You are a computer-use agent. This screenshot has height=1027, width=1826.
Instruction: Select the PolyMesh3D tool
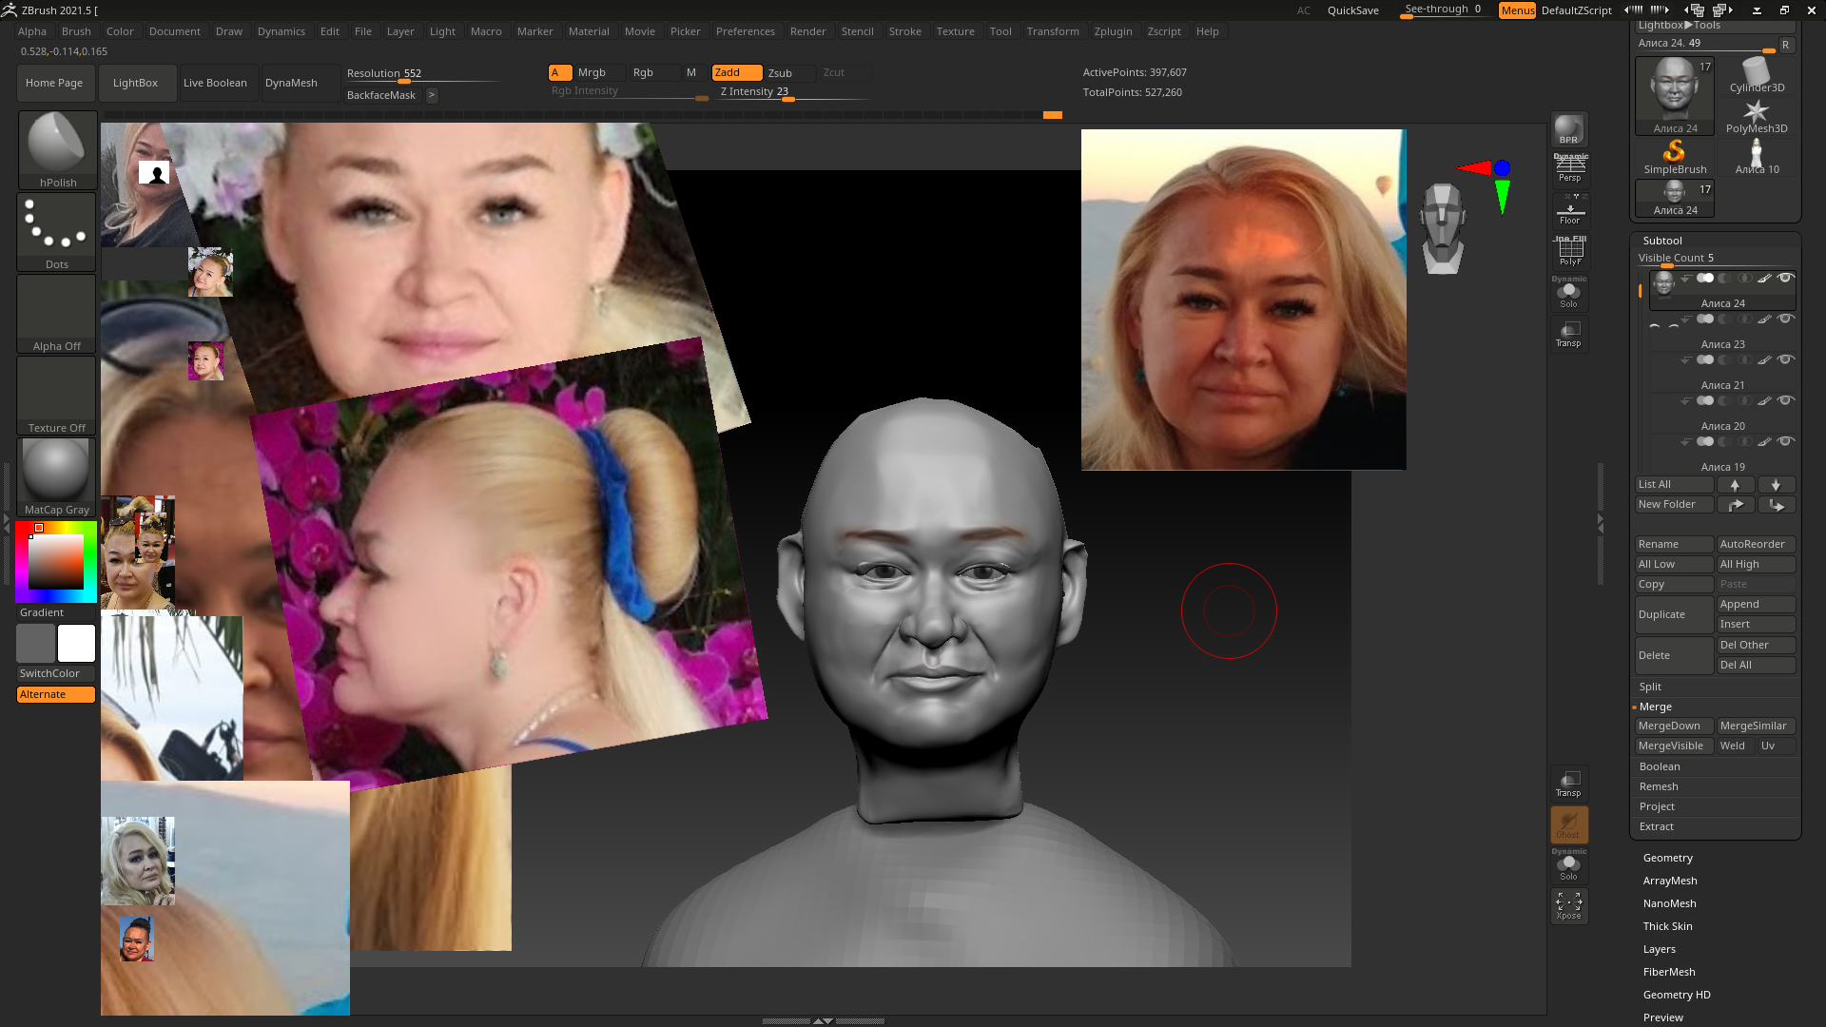(1757, 116)
